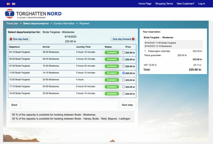Click the Departure column header
Viewport: 213px width, 144px height.
click(x=15, y=47)
